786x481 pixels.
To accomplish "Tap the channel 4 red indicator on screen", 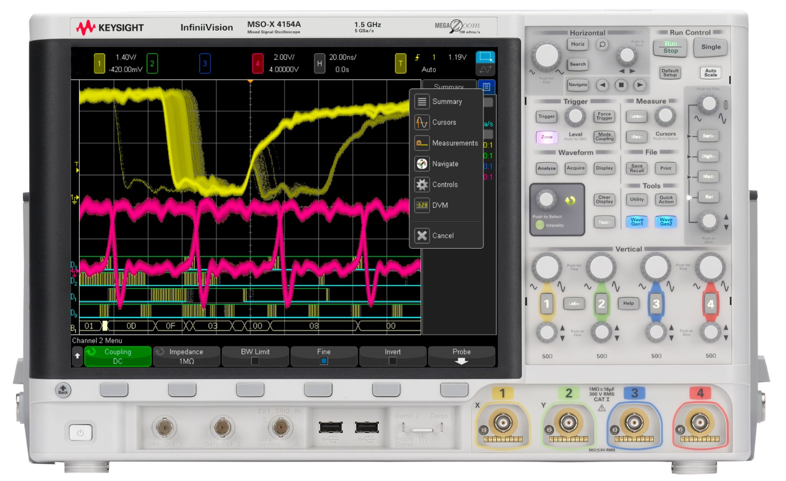I will click(258, 64).
